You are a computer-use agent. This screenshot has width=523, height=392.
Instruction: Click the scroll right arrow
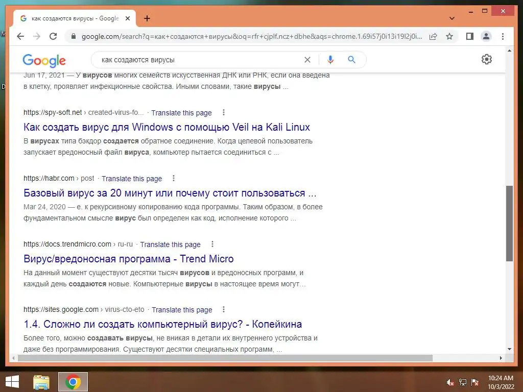pyautogui.click(x=501, y=358)
